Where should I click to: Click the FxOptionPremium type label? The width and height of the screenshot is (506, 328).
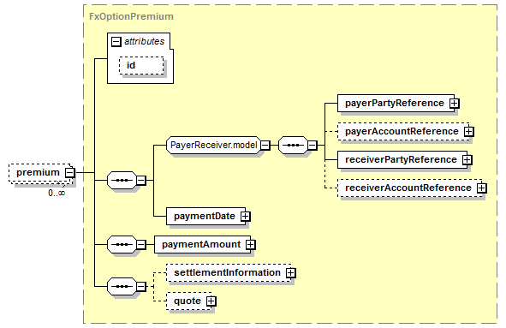tap(131, 16)
